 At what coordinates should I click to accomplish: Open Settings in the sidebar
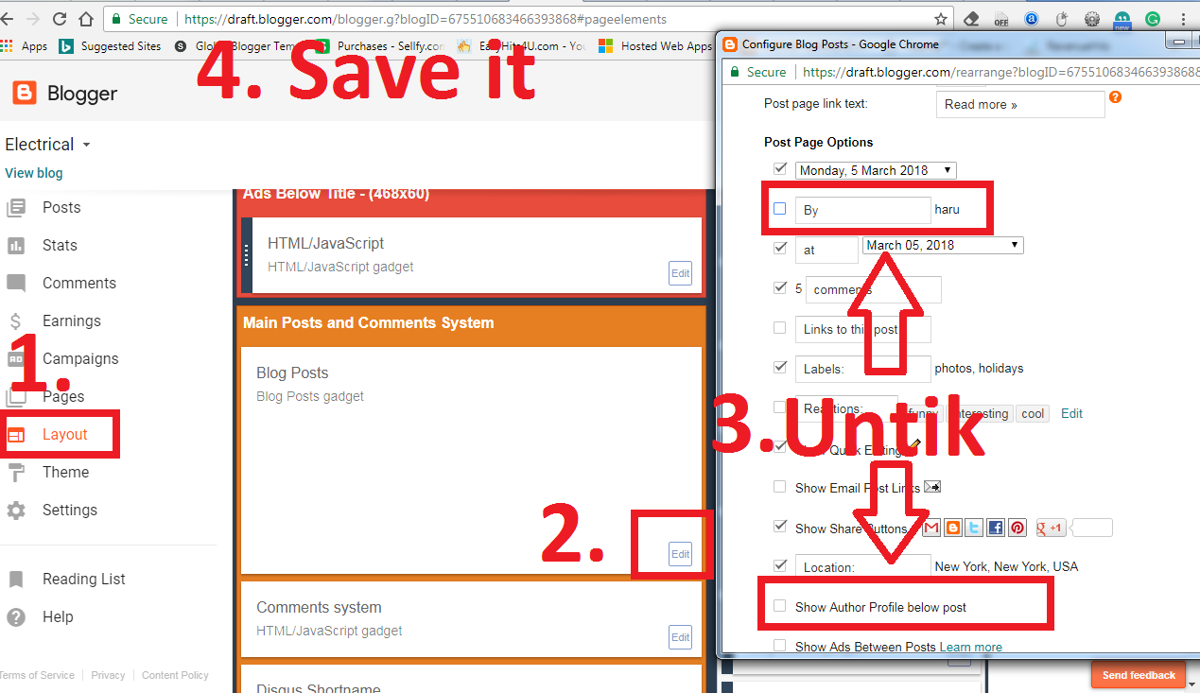[x=69, y=510]
